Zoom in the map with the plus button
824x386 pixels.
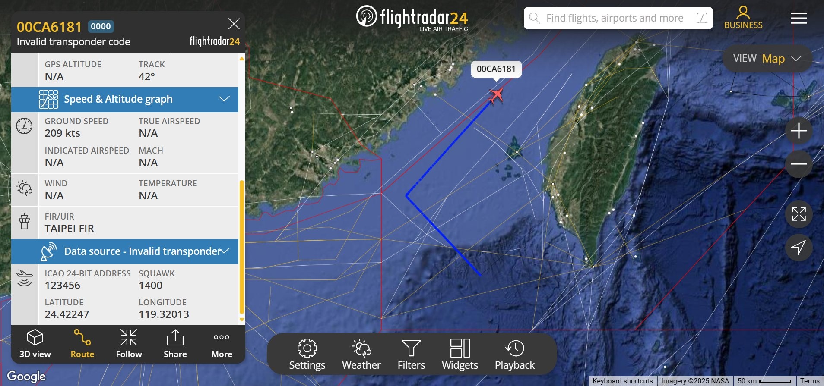[799, 131]
